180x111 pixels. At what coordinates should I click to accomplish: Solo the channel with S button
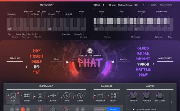(77, 109)
